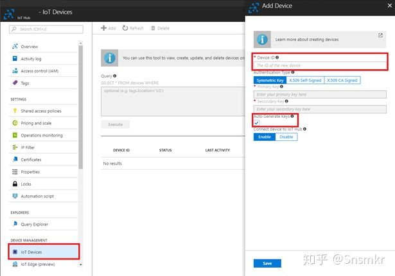
Task: Select Enable for connecting device to hub
Action: point(265,137)
